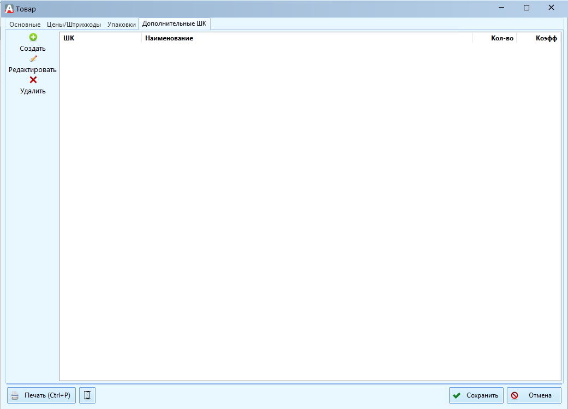
Task: Save changes with Сохранить button
Action: click(476, 395)
